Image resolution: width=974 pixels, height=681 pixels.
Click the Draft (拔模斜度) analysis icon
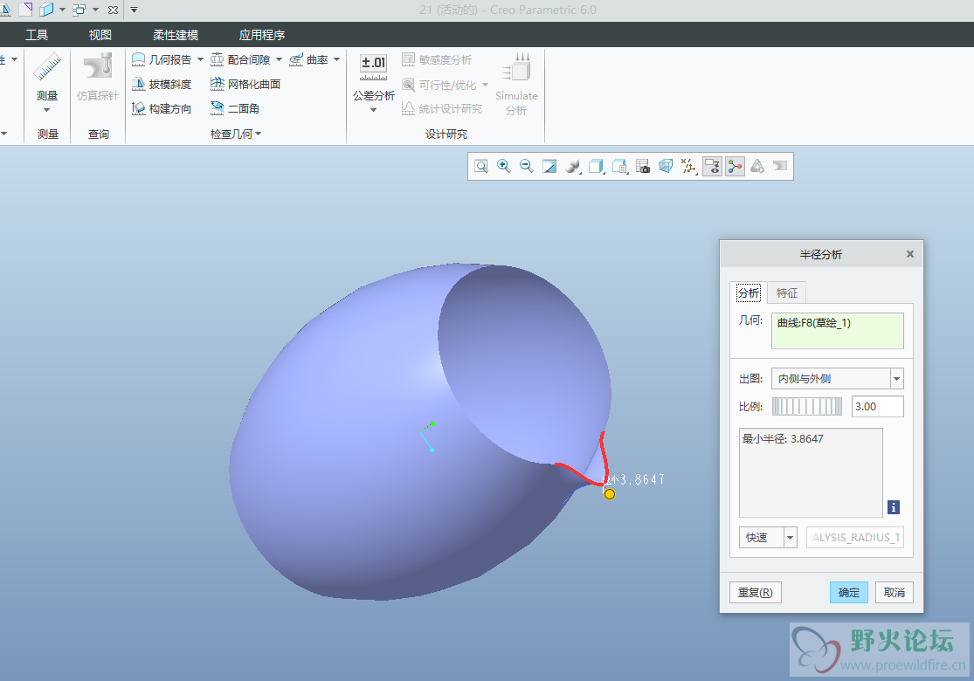(139, 84)
